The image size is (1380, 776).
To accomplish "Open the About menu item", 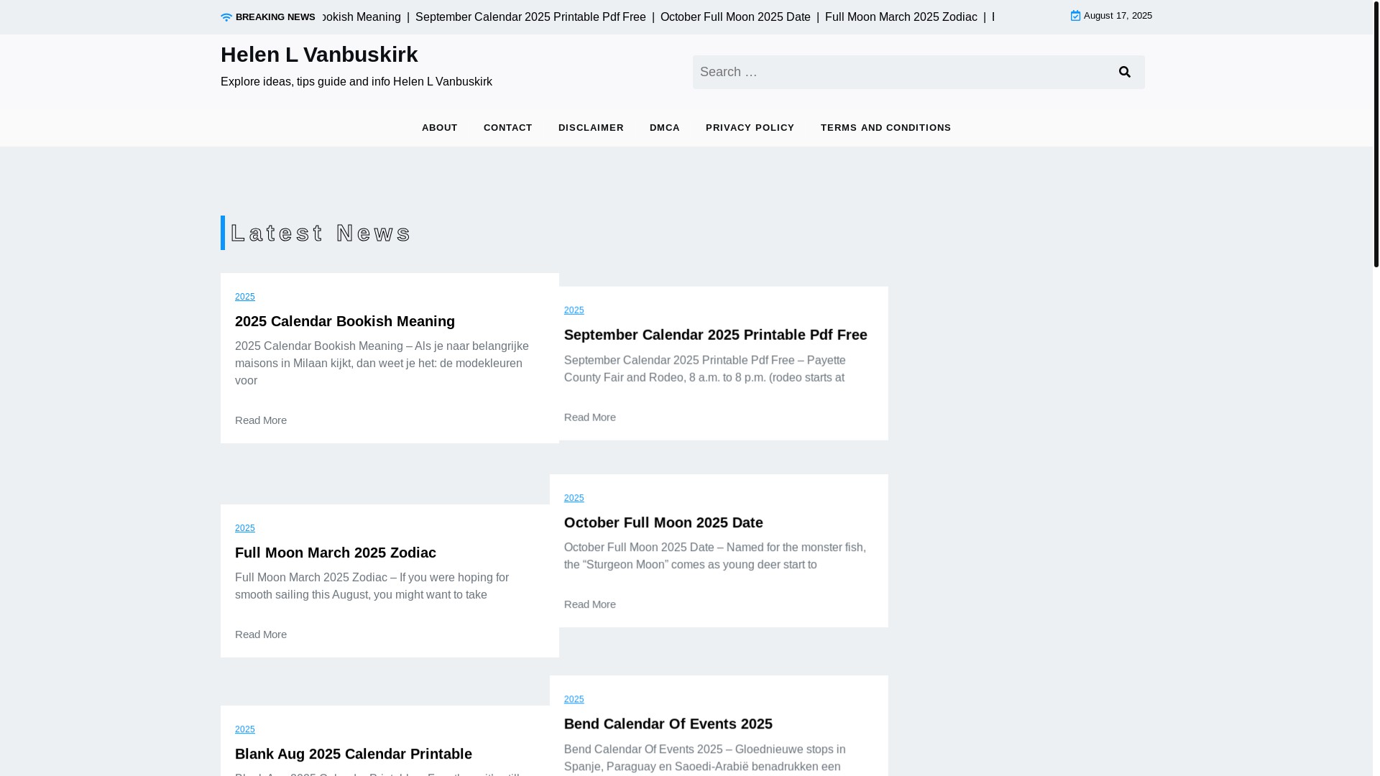I will pos(440,128).
